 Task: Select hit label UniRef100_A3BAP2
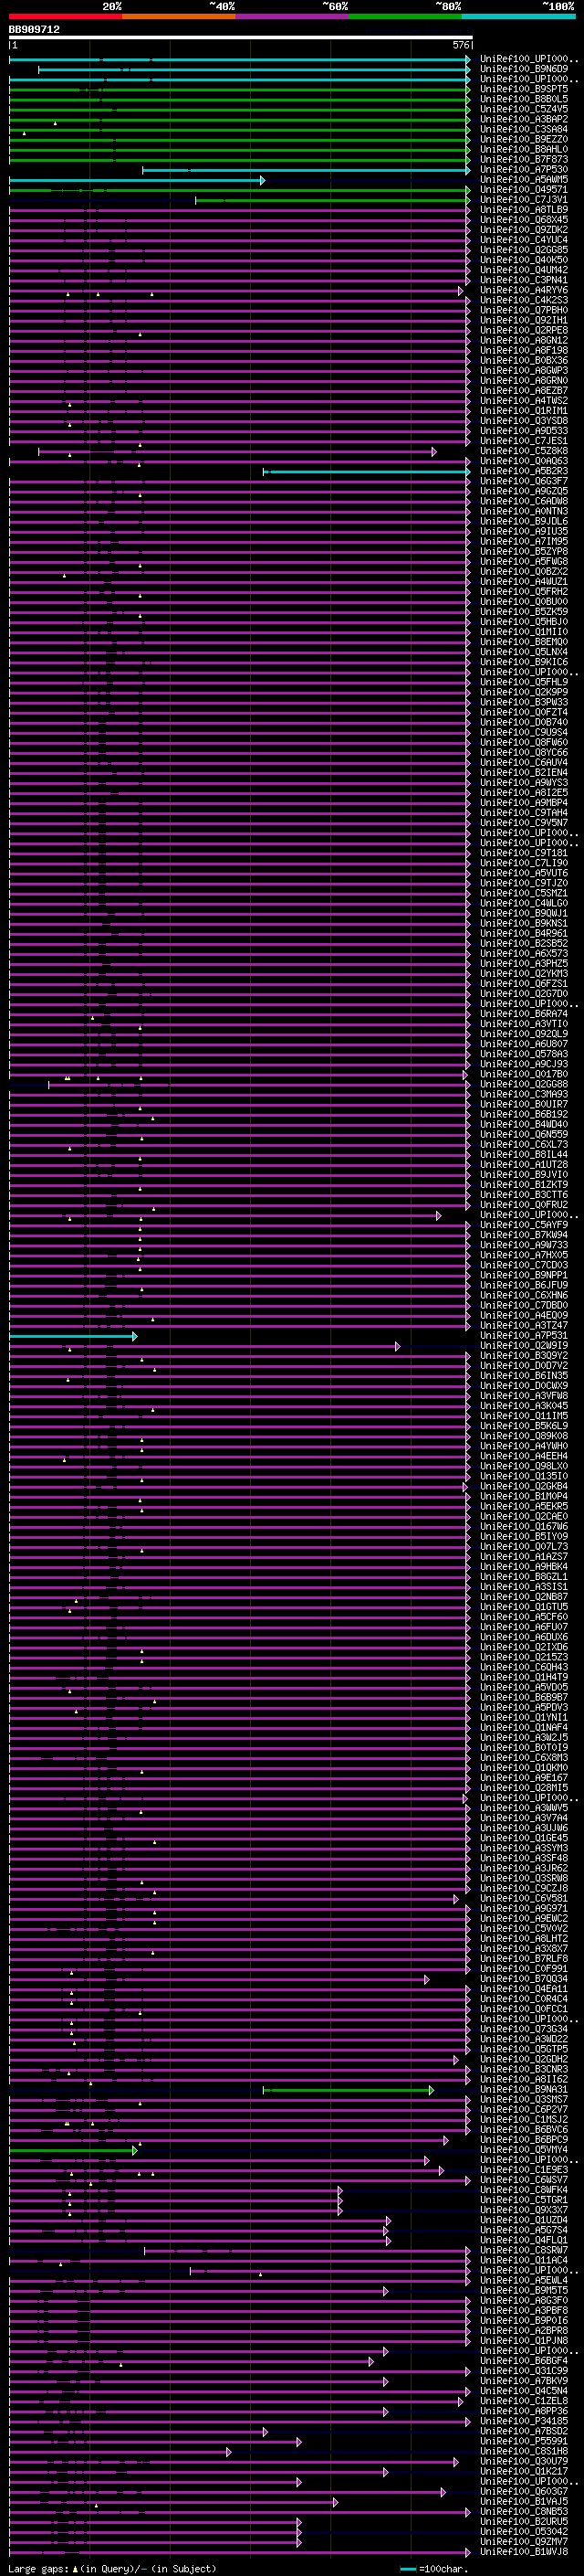524,119
